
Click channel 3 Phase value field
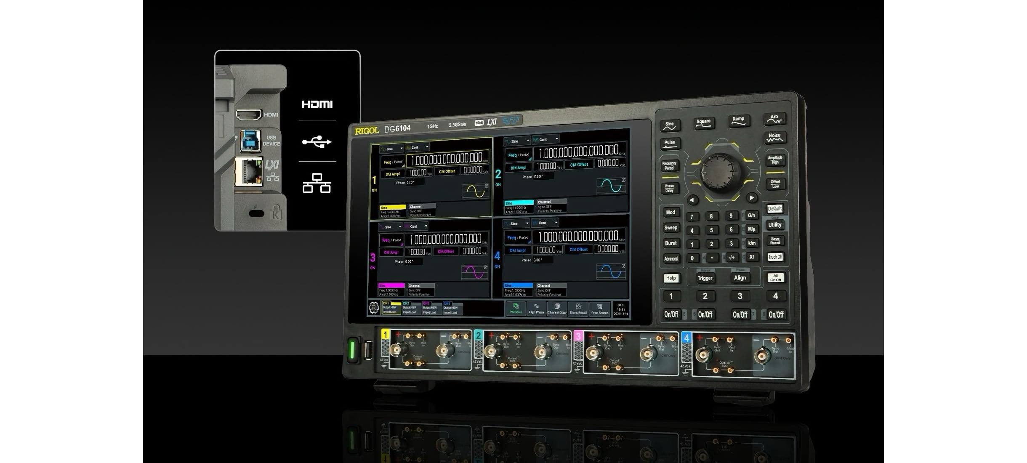click(x=414, y=261)
